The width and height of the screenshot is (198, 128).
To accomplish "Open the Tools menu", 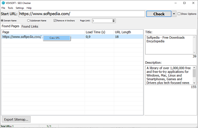I will point(10,8).
